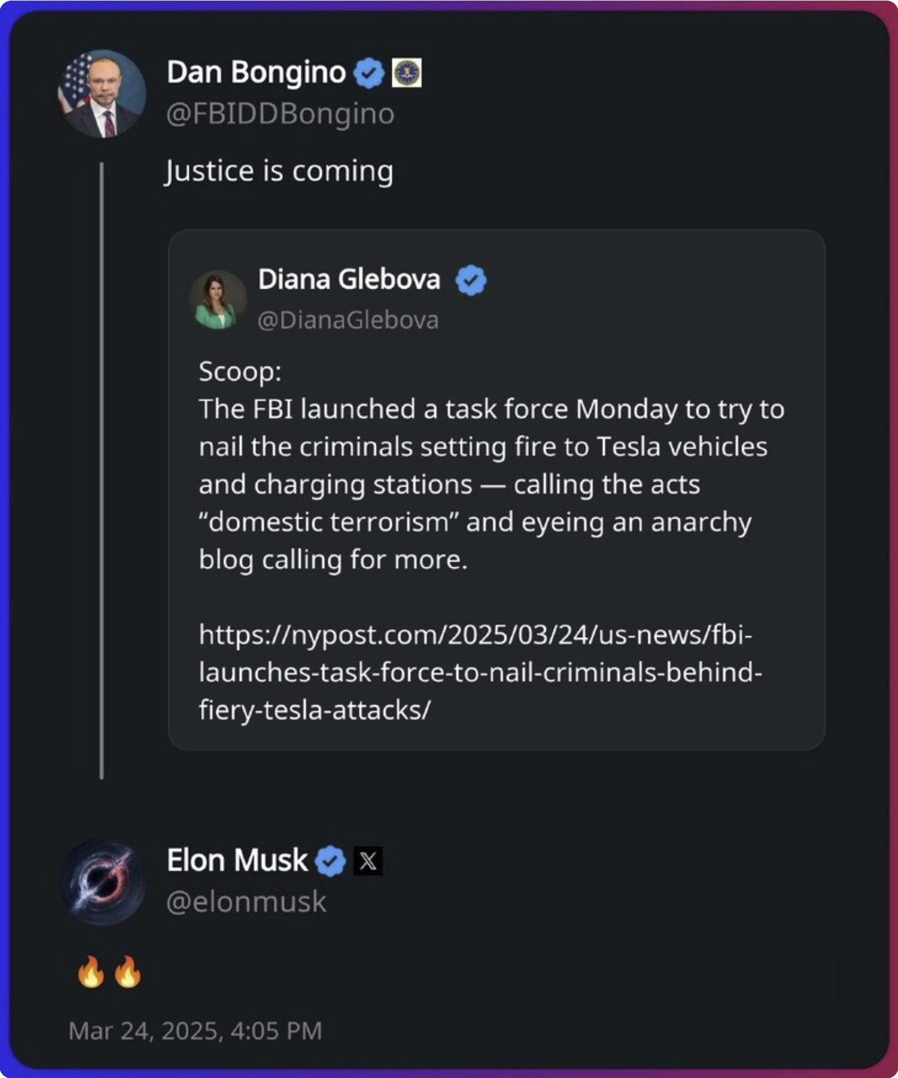
Task: Open the @DianaGlebova handle
Action: [348, 320]
